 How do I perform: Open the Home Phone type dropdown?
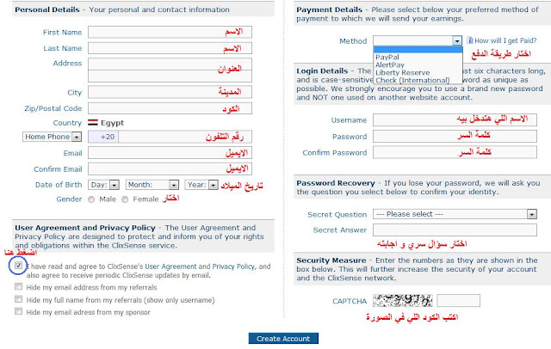tap(53, 137)
